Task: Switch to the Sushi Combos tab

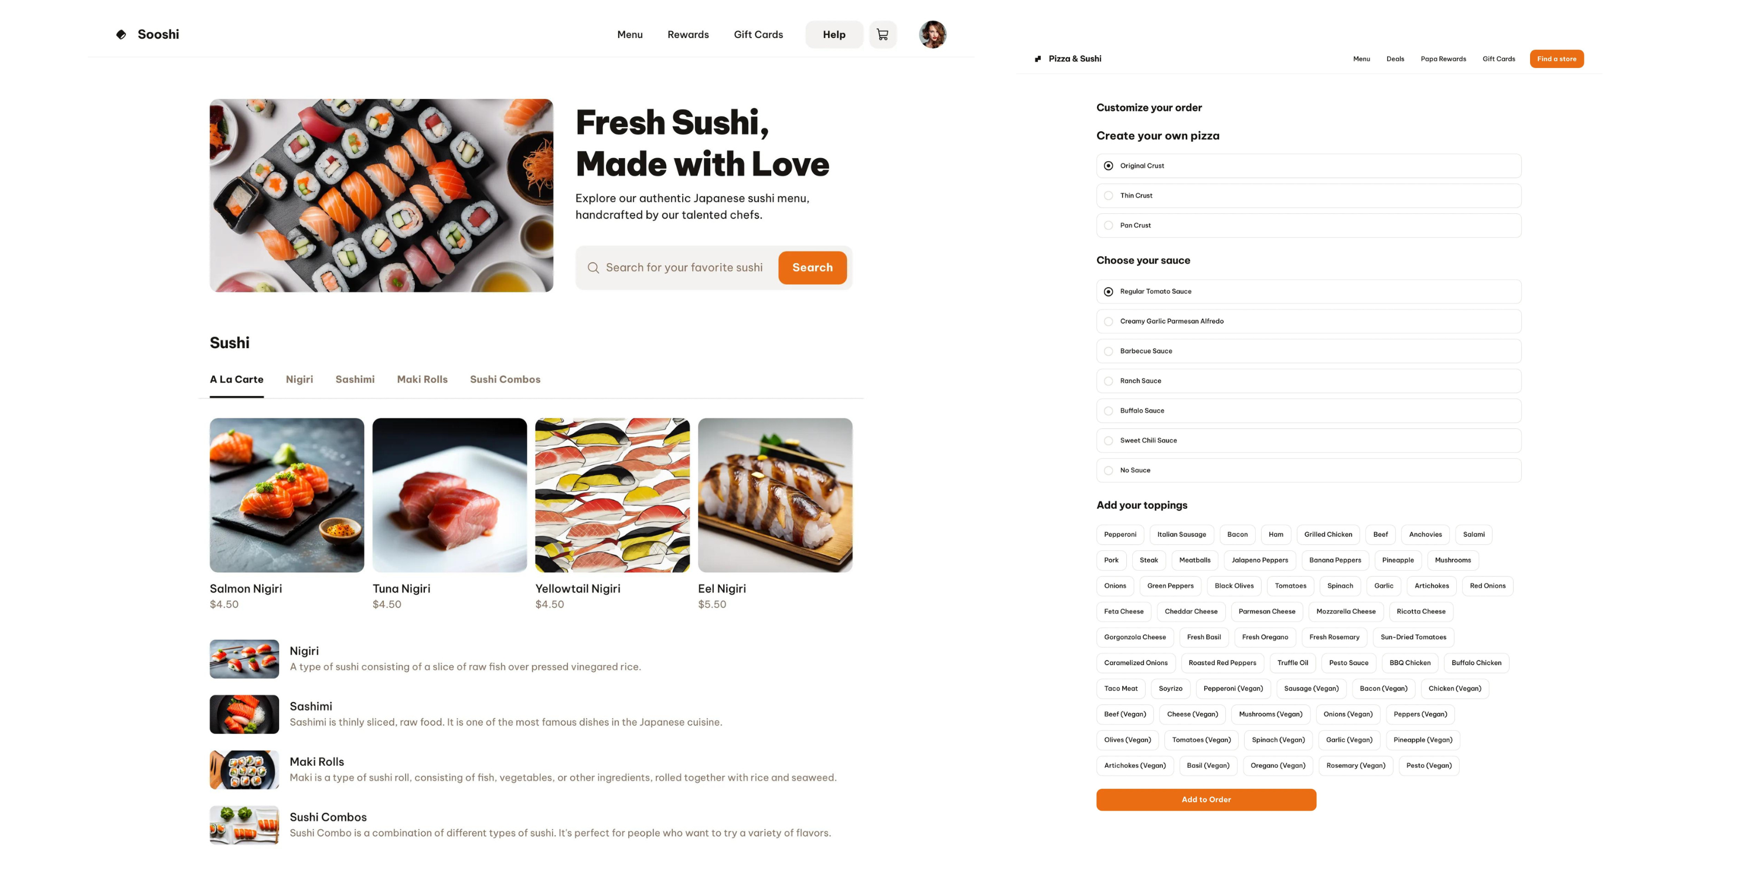Action: point(505,380)
